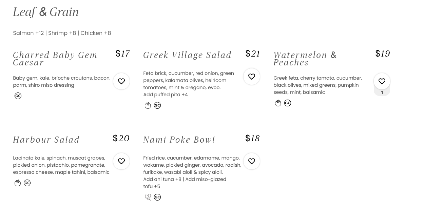This screenshot has height=208, width=425.
Task: Add Nami Poke Bowl to favorites
Action: click(x=252, y=161)
